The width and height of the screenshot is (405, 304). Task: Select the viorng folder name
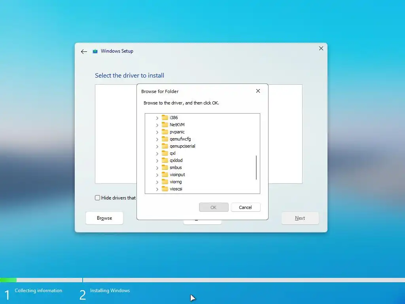pos(176,182)
